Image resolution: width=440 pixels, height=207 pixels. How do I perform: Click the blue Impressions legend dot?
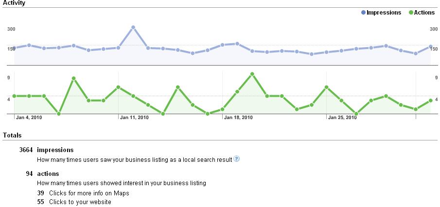tap(363, 13)
